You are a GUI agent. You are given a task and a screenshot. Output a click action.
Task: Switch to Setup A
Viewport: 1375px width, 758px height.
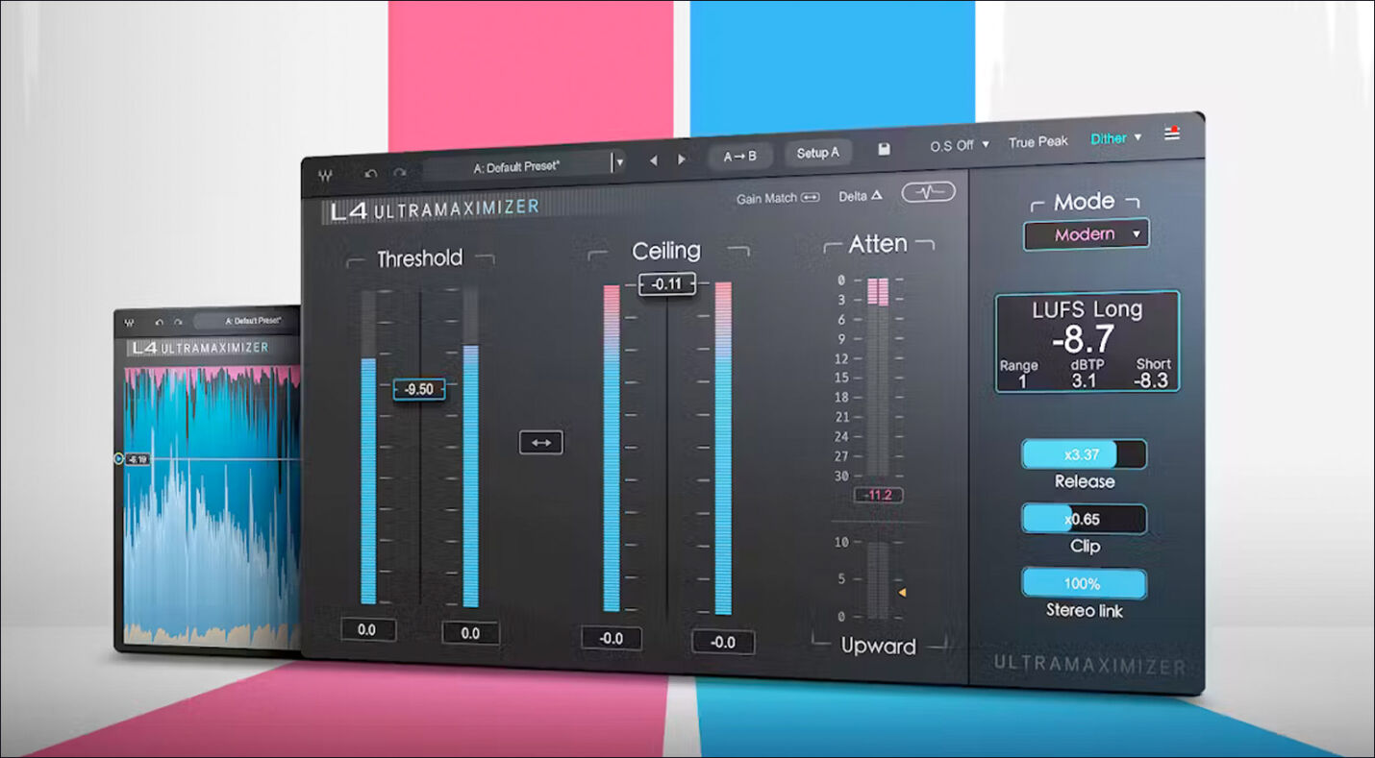[818, 152]
